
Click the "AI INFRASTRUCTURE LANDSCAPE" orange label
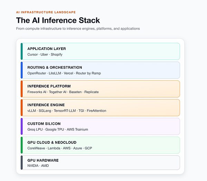pyautogui.click(x=46, y=12)
